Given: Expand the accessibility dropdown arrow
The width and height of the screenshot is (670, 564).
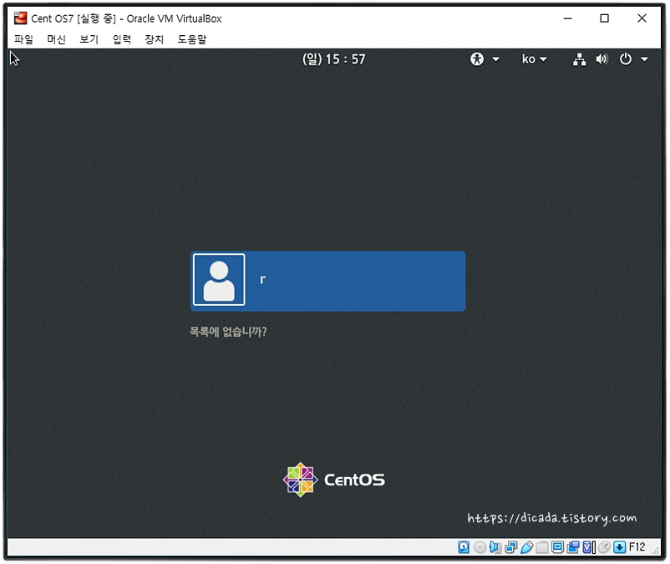Looking at the screenshot, I should (x=495, y=59).
